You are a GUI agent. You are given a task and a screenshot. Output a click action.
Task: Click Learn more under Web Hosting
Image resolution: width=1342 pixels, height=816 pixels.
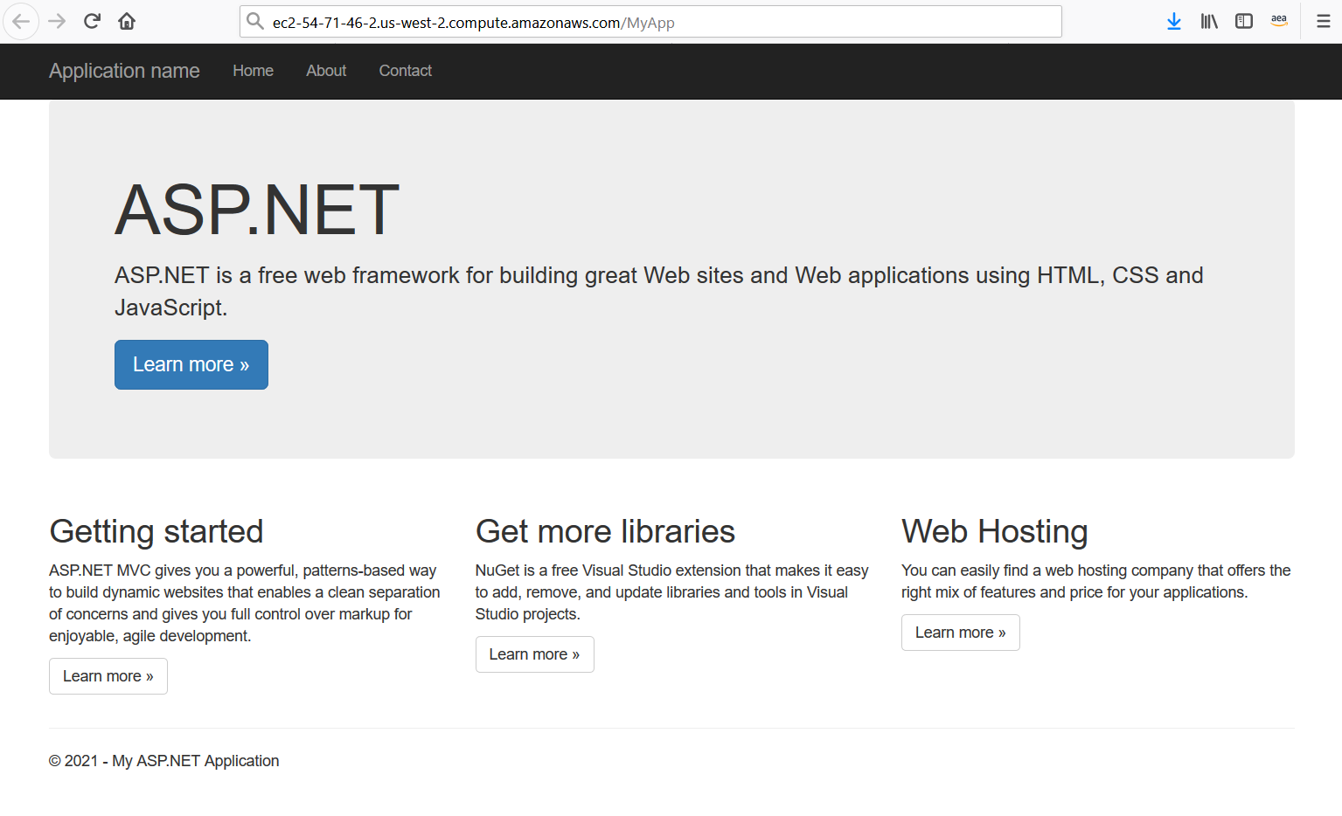point(961,633)
